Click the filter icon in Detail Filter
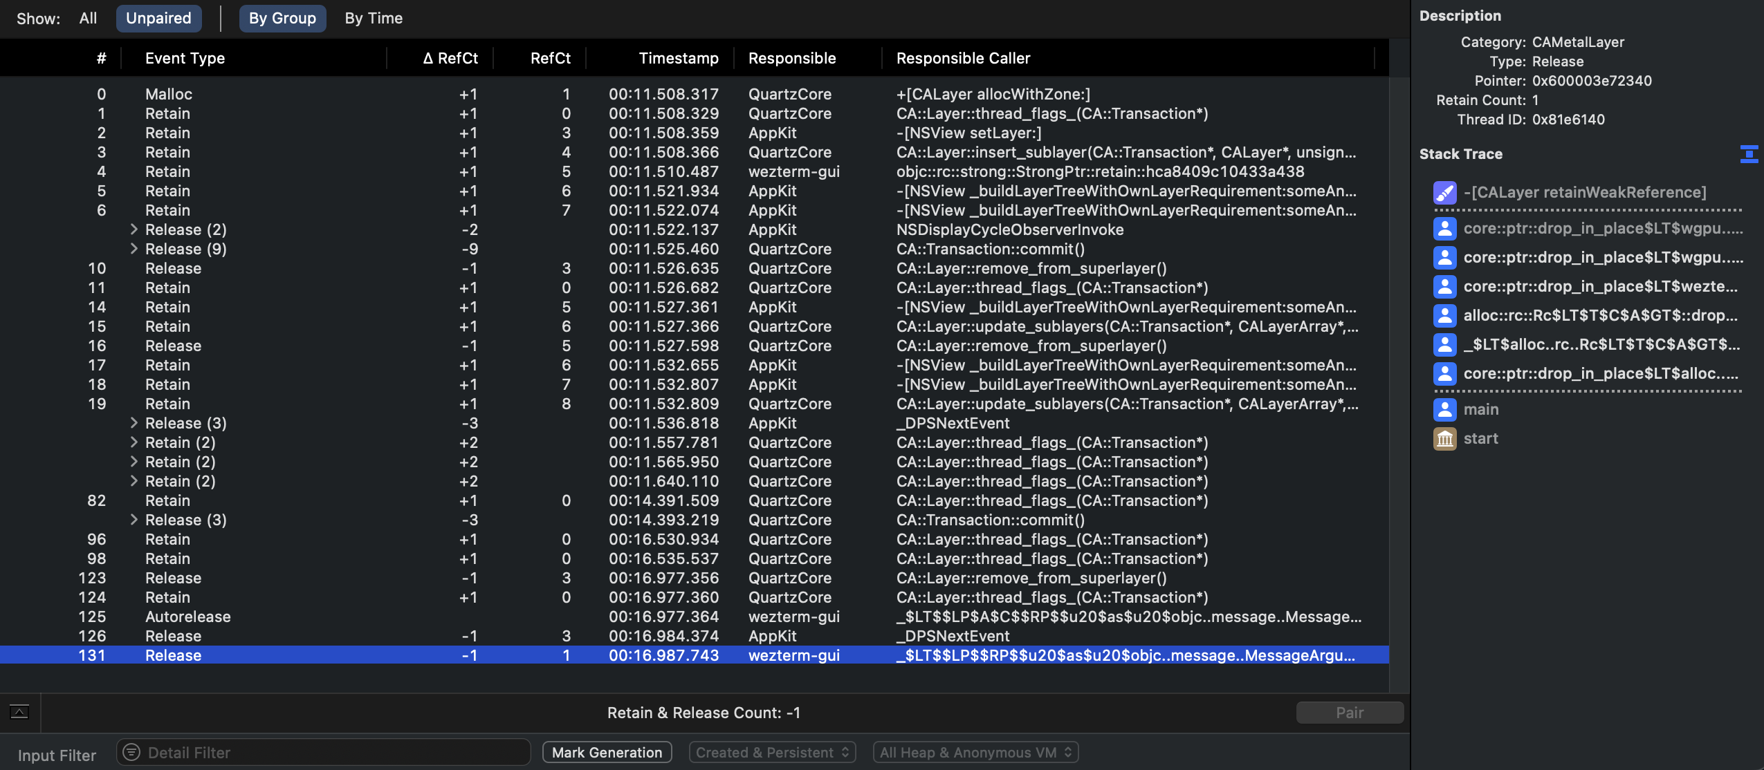The width and height of the screenshot is (1764, 770). click(x=131, y=752)
